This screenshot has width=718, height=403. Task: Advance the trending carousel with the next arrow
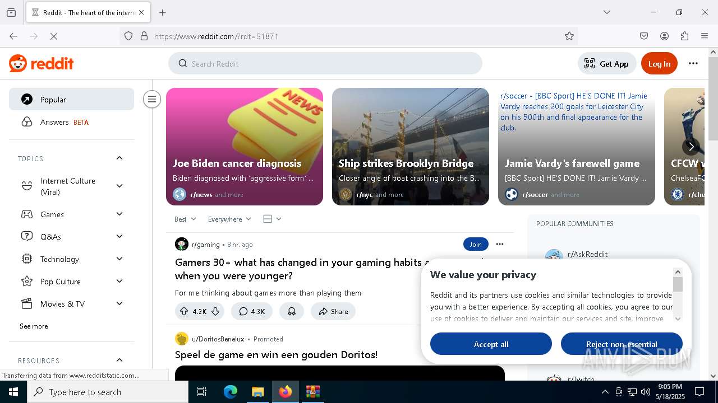click(x=691, y=147)
